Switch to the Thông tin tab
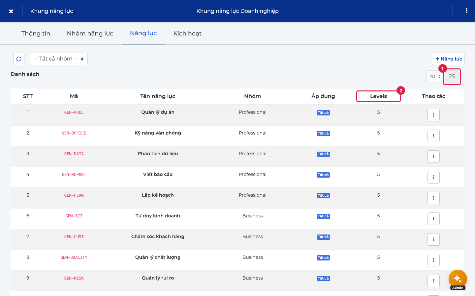This screenshot has width=475, height=296. pyautogui.click(x=36, y=34)
